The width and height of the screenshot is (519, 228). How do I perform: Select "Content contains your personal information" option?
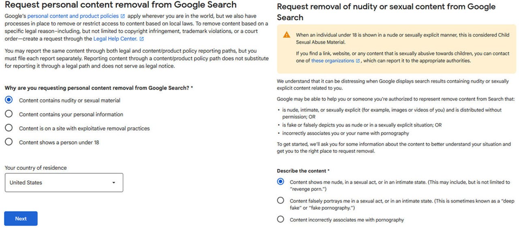(9, 114)
